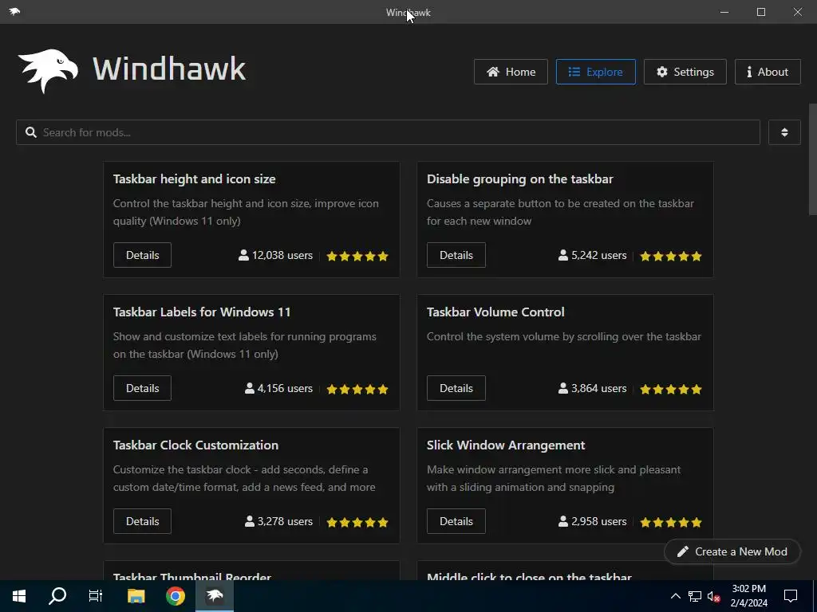Open Task View on the taskbar
Image resolution: width=817 pixels, height=612 pixels.
click(96, 596)
